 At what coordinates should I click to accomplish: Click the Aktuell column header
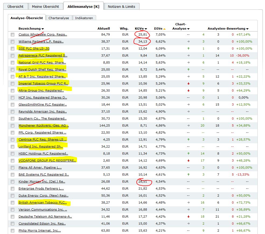[x=104, y=29]
